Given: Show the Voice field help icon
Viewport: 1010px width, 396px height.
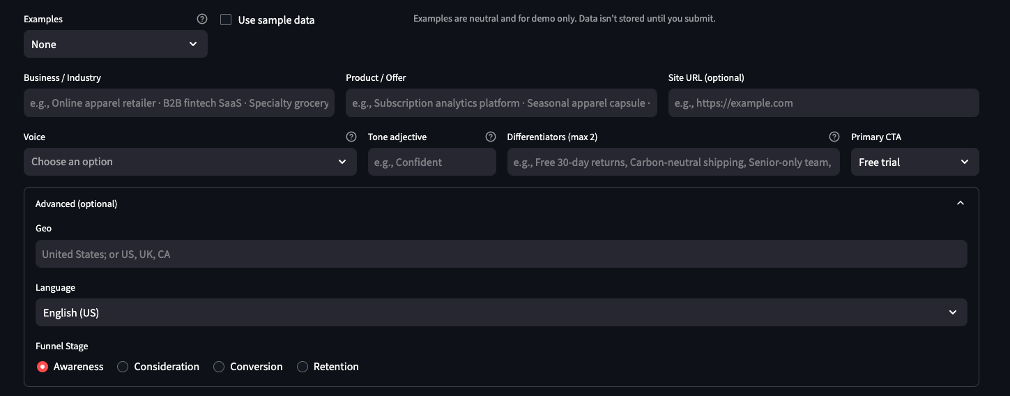Looking at the screenshot, I should tap(351, 137).
